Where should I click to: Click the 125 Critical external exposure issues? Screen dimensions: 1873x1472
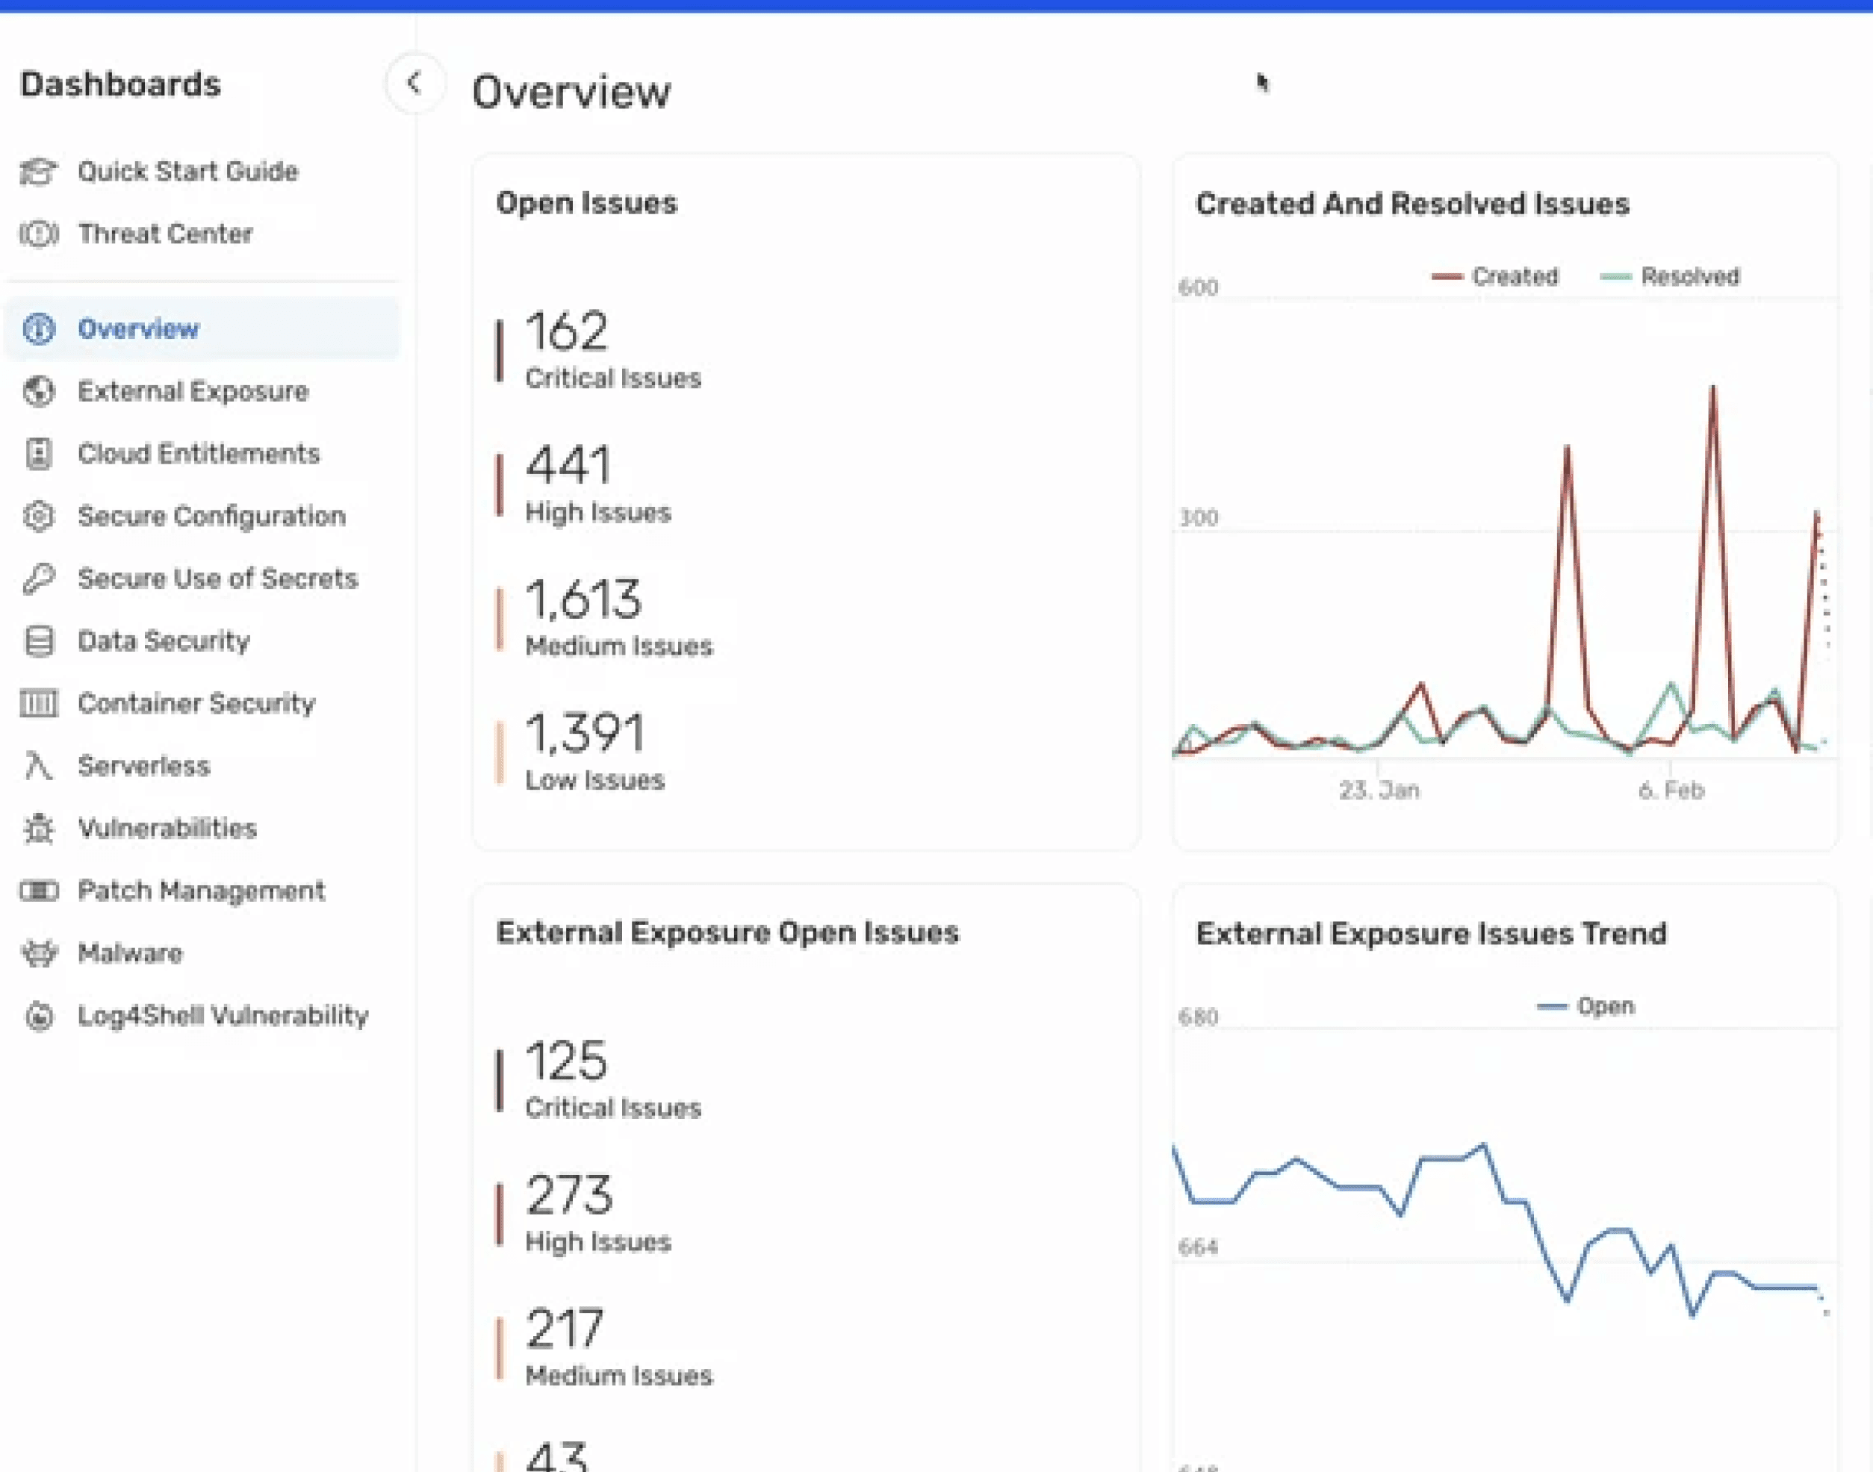tap(567, 1061)
